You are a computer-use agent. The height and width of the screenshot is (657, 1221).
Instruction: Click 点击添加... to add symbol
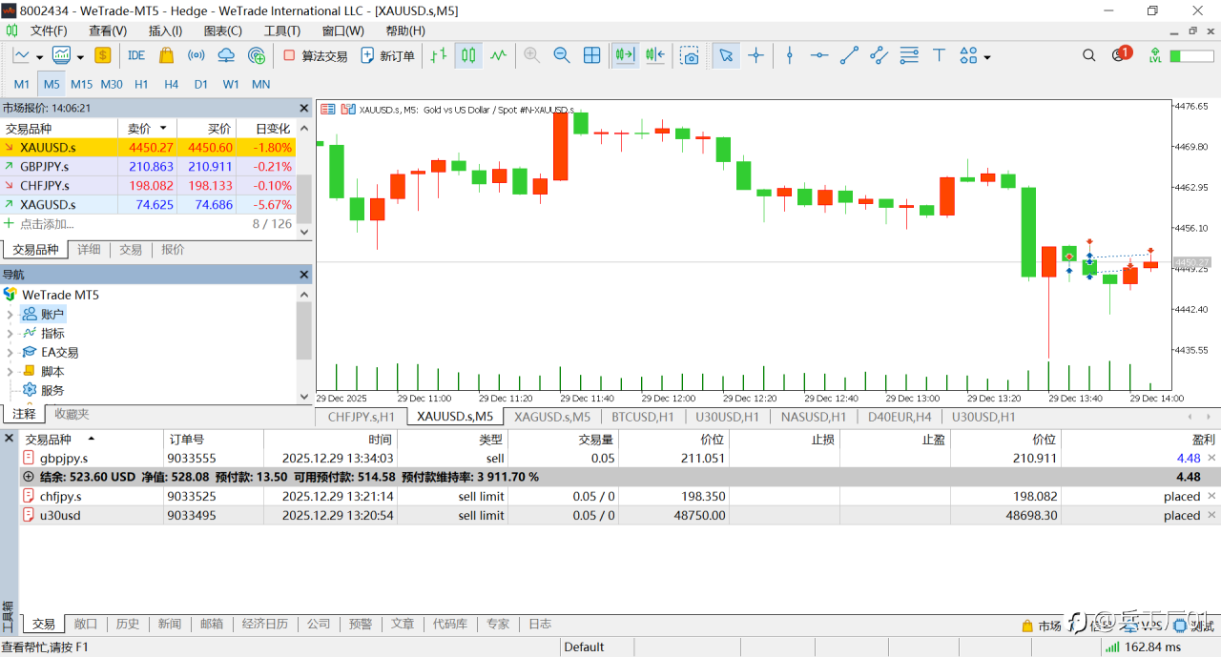(x=47, y=224)
